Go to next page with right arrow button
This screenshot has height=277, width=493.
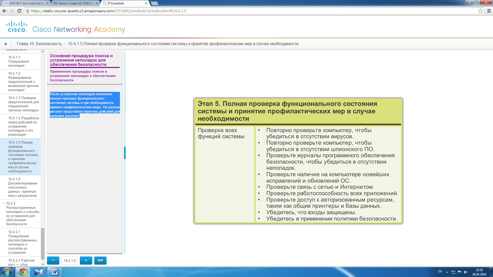click(x=86, y=261)
